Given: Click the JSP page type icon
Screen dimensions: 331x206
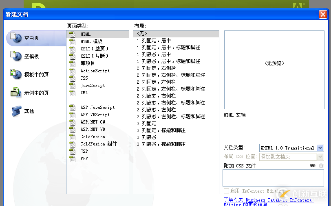Looking at the screenshot, I should pos(72,151).
